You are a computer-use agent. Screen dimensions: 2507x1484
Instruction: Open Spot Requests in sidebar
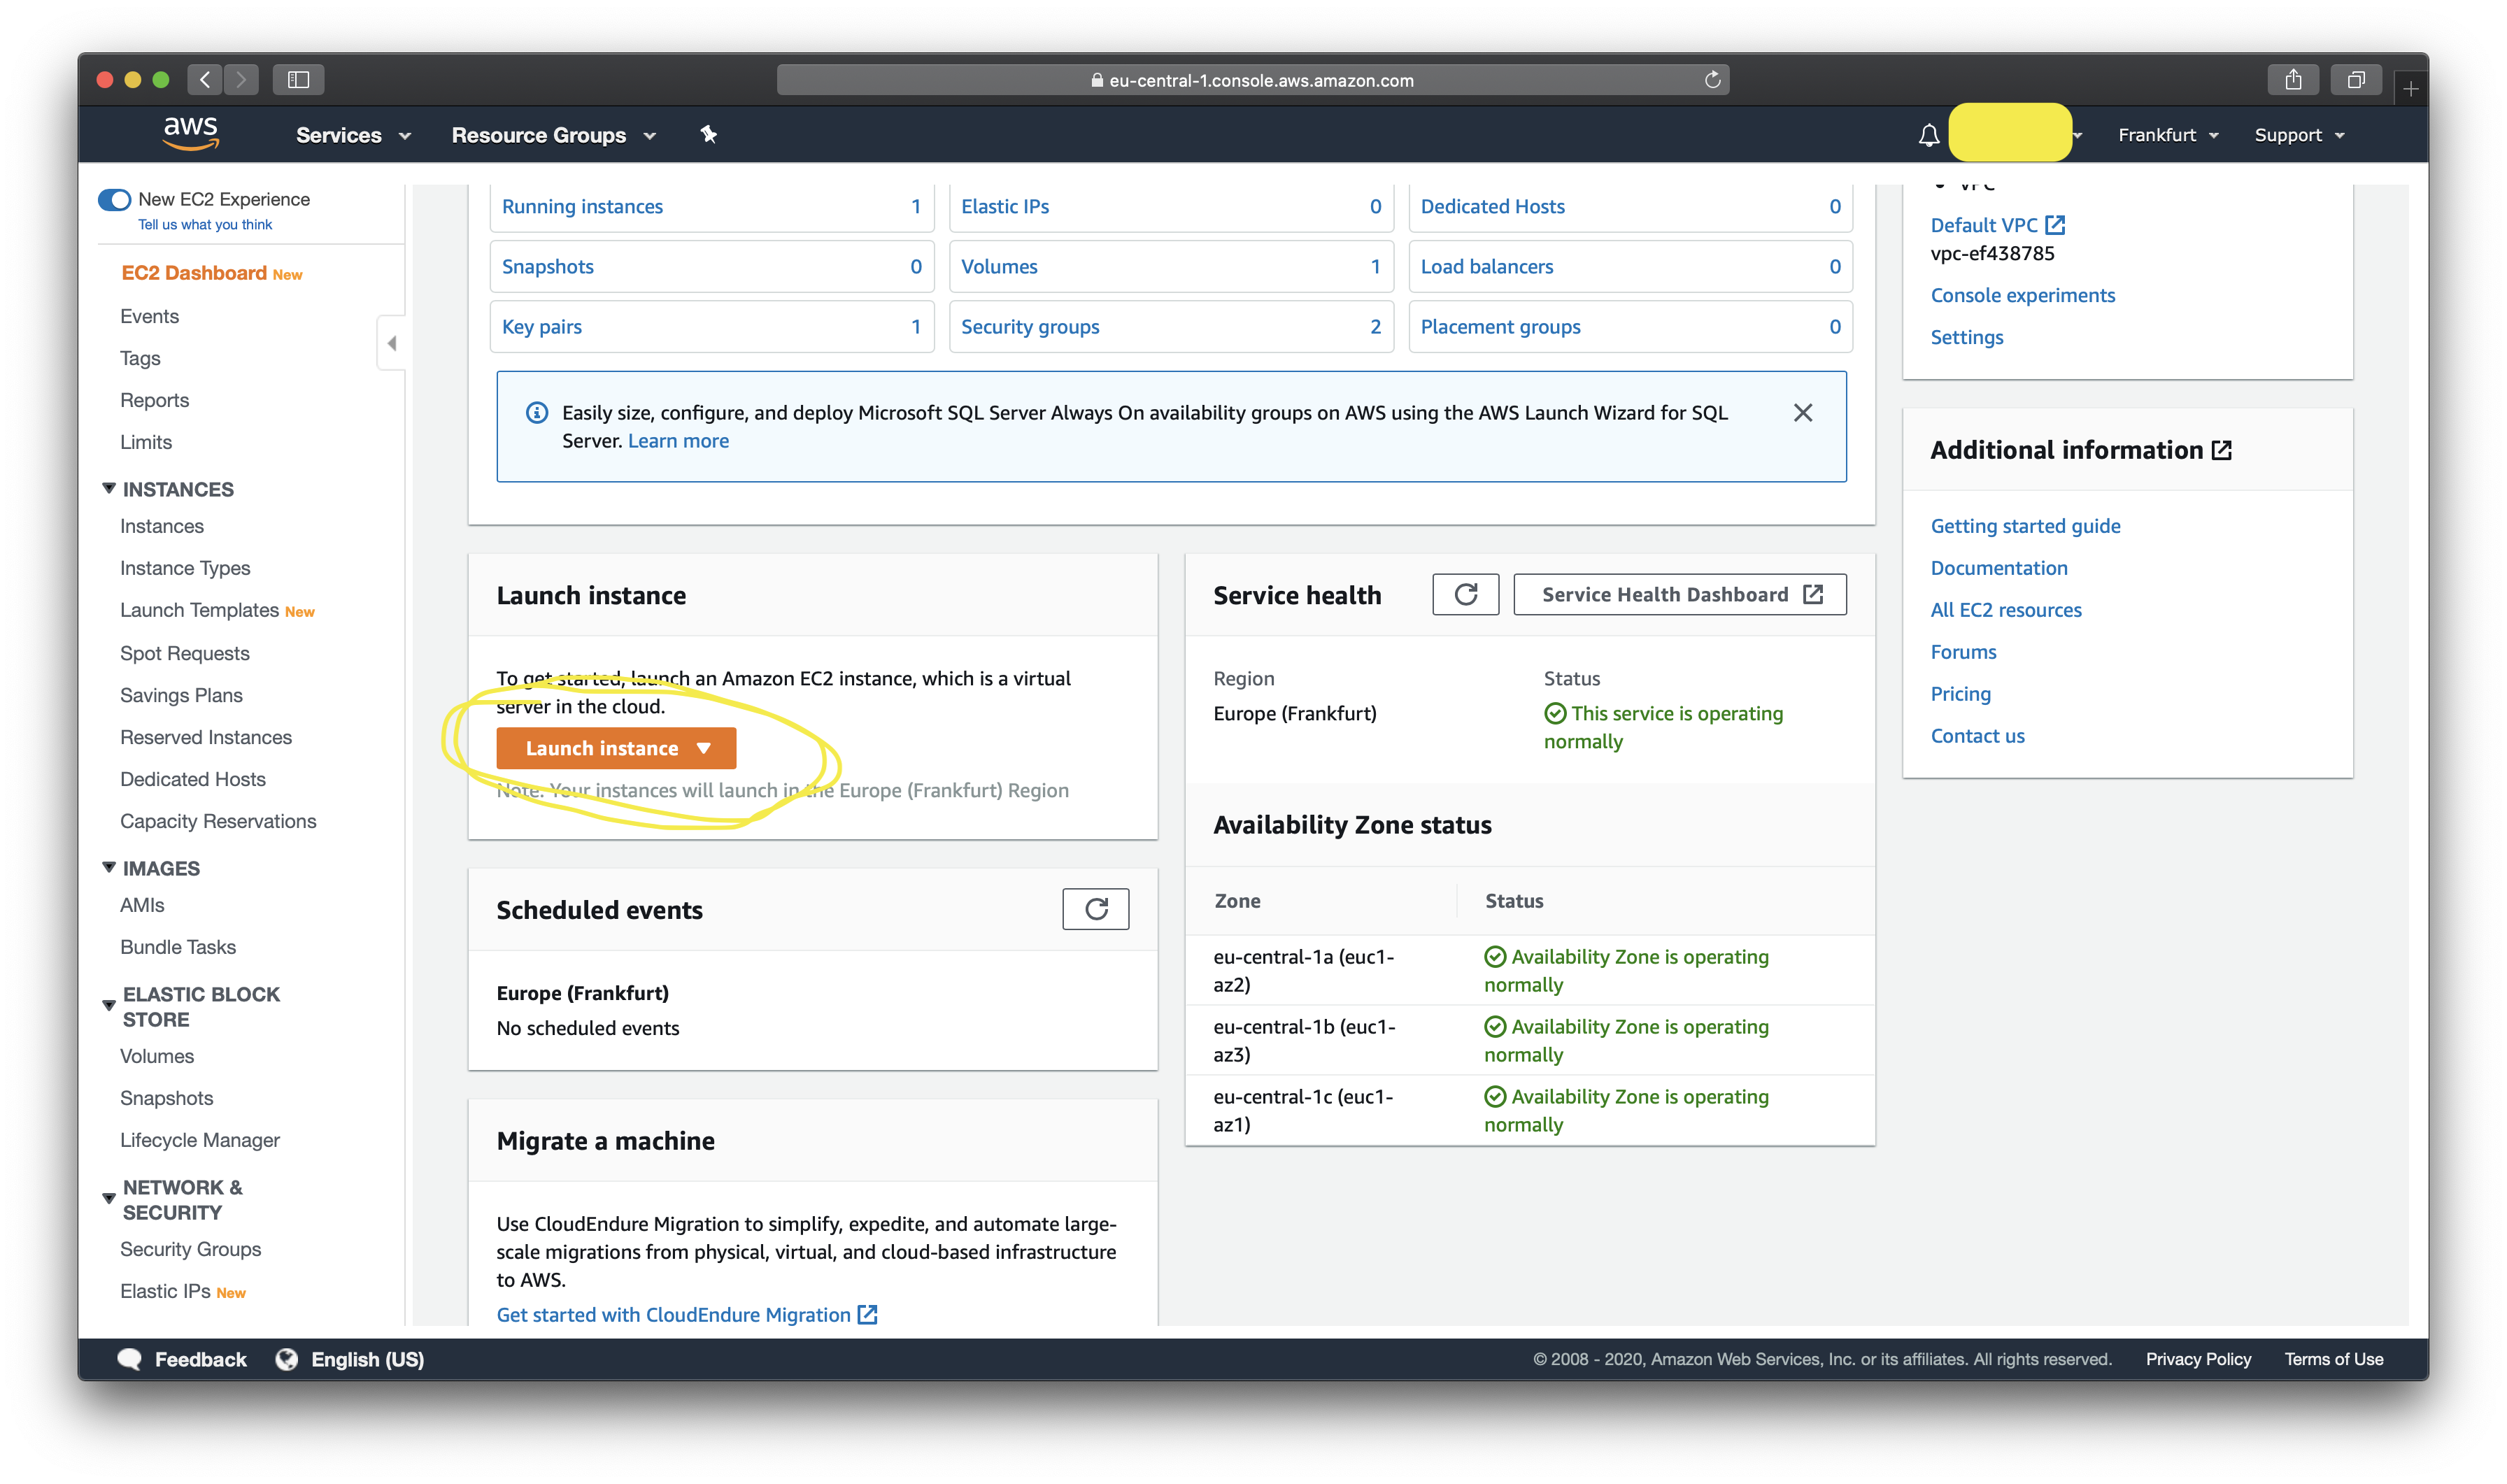click(x=184, y=653)
